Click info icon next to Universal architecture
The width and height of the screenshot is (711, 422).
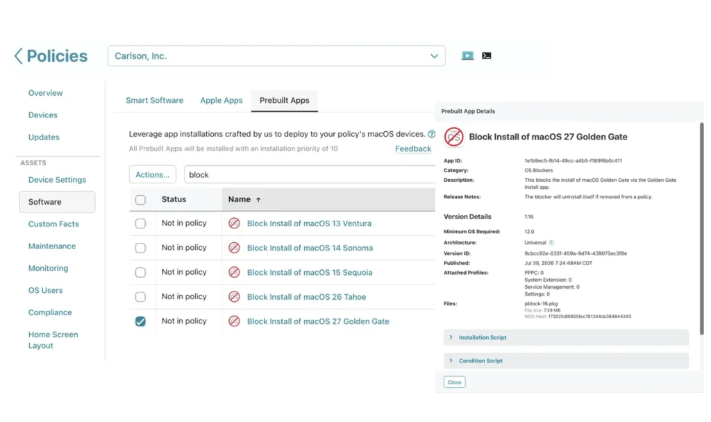[551, 242]
